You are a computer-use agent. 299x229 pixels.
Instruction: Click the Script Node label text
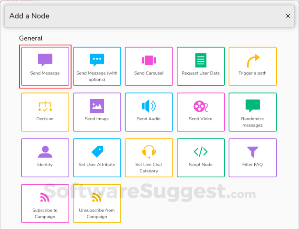tap(201, 165)
